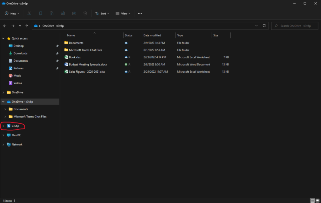Switch to large thumbnails view icon
The image size is (321, 203).
pyautogui.click(x=318, y=200)
